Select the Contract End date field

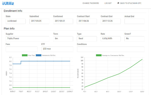pyautogui.click(x=111, y=21)
